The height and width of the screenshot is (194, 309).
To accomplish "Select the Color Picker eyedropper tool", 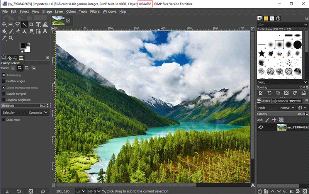I will click(4, 38).
